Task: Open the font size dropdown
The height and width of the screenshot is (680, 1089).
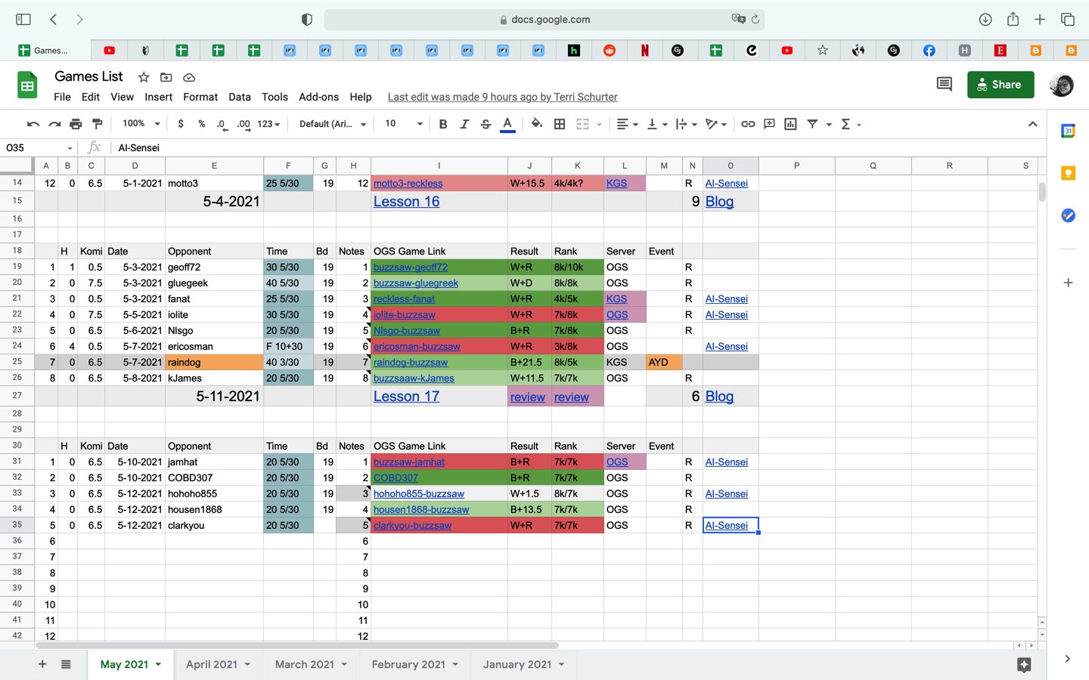Action: click(401, 124)
